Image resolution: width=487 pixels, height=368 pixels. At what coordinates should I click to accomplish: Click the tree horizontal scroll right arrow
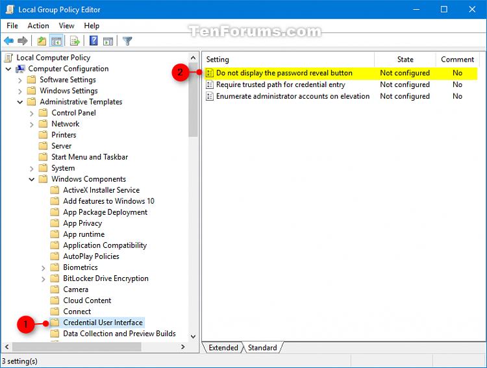pos(183,347)
